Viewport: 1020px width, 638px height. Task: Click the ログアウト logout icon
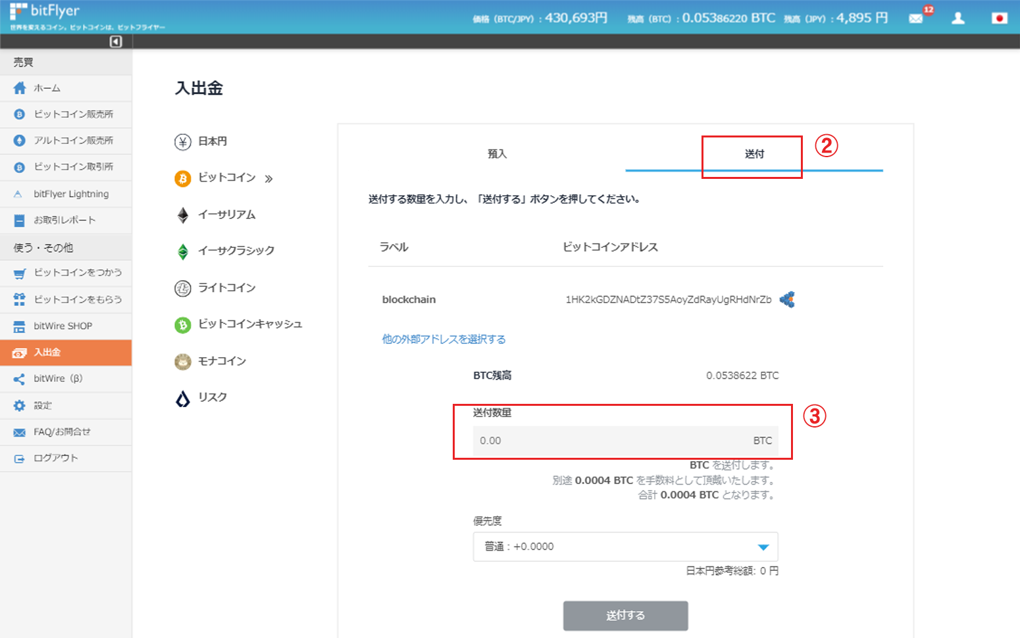[19, 458]
